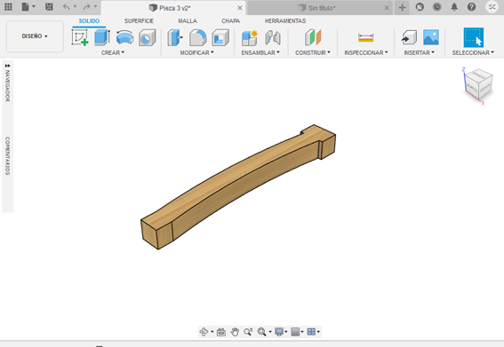Click the Hole tool
The image size is (504, 347).
tap(148, 37)
